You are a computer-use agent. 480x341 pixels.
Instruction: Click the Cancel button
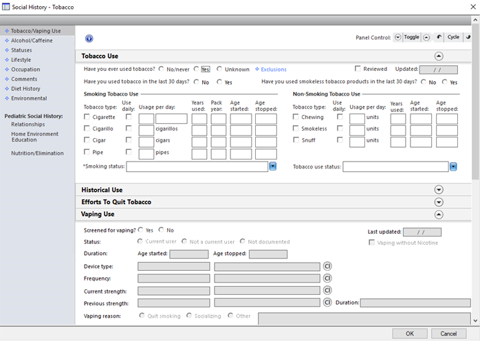(x=448, y=333)
